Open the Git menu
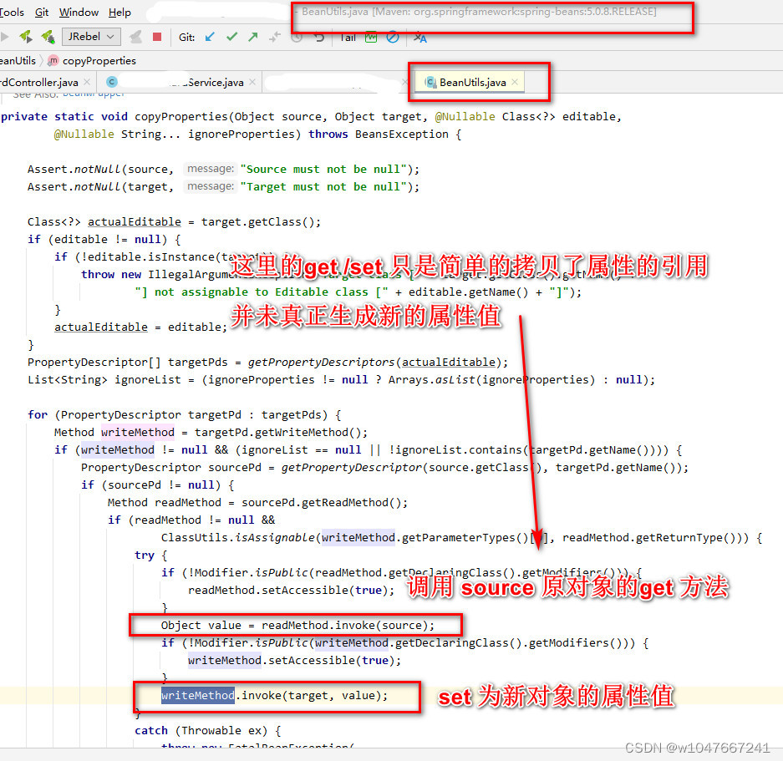Image resolution: width=783 pixels, height=761 pixels. 42,12
